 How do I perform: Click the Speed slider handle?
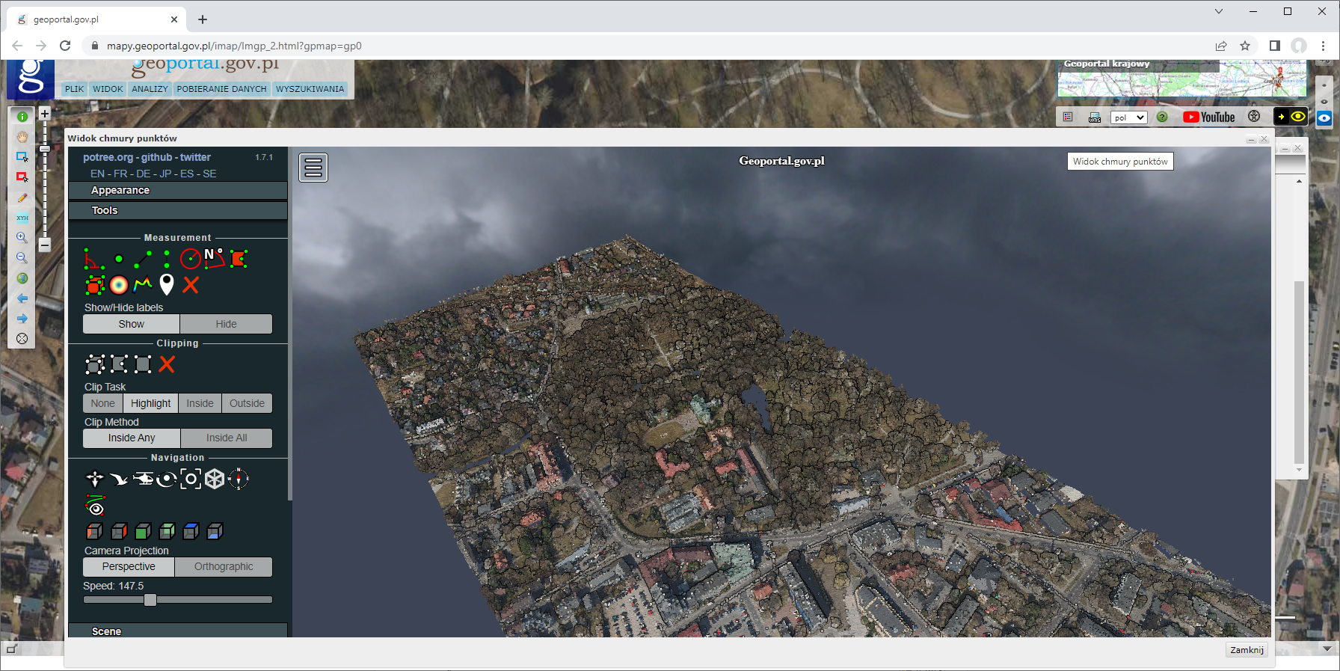point(150,600)
